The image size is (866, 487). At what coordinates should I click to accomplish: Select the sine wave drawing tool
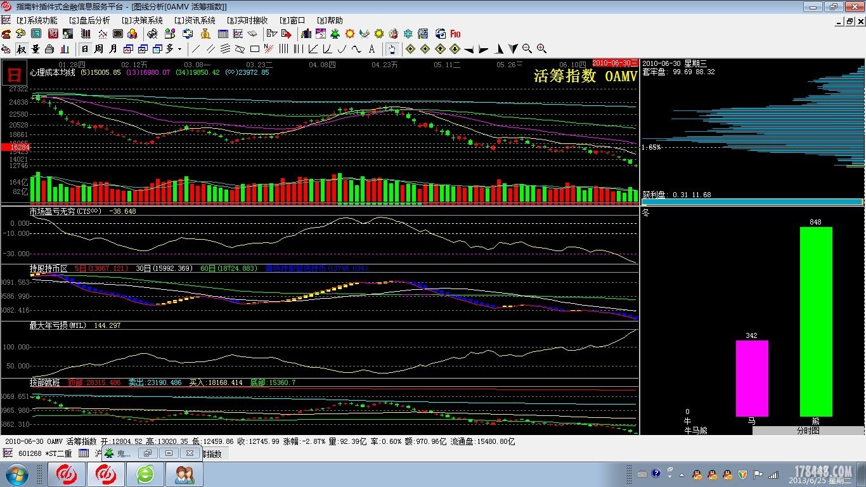pyautogui.click(x=356, y=49)
